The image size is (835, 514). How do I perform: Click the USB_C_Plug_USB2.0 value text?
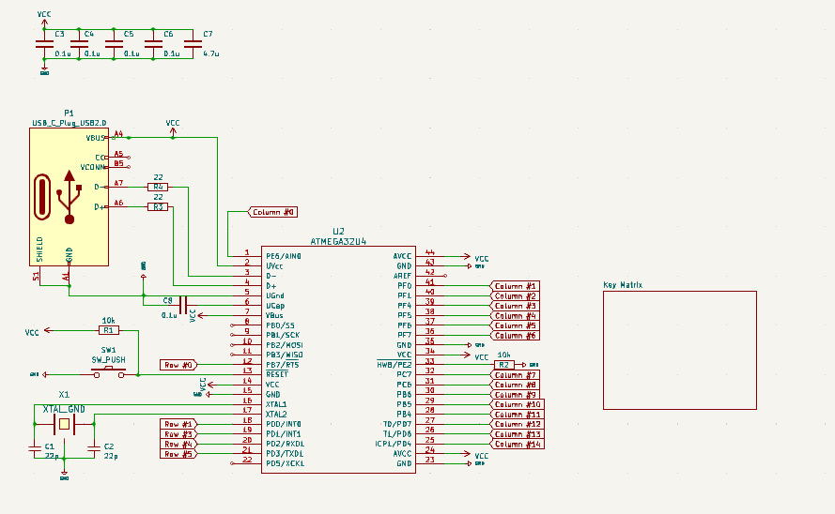pos(70,123)
